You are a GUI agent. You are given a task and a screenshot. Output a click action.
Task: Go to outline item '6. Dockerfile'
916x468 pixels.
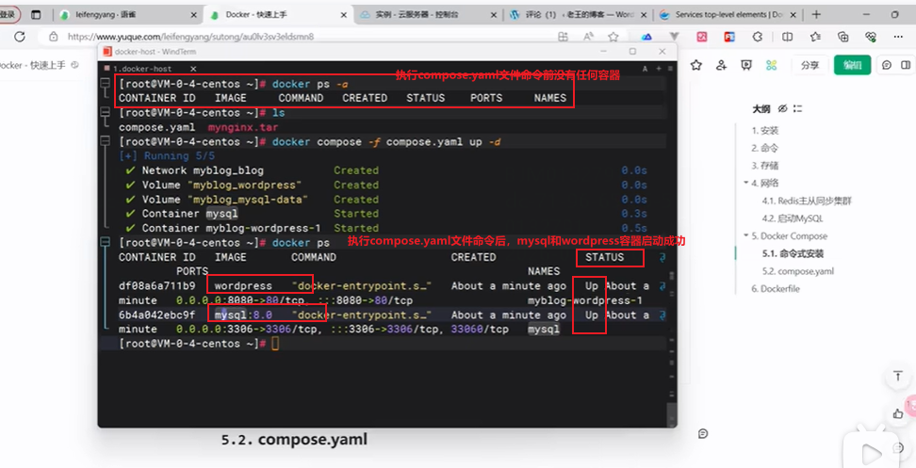coord(776,288)
